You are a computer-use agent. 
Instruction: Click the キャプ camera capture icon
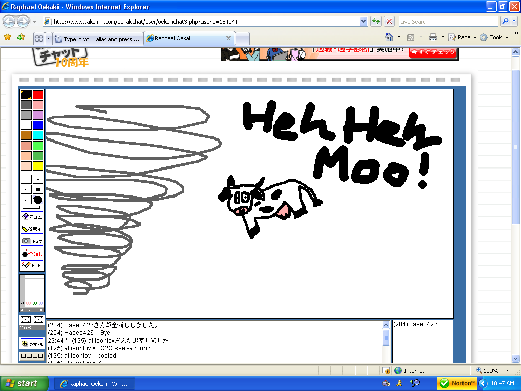coord(32,240)
